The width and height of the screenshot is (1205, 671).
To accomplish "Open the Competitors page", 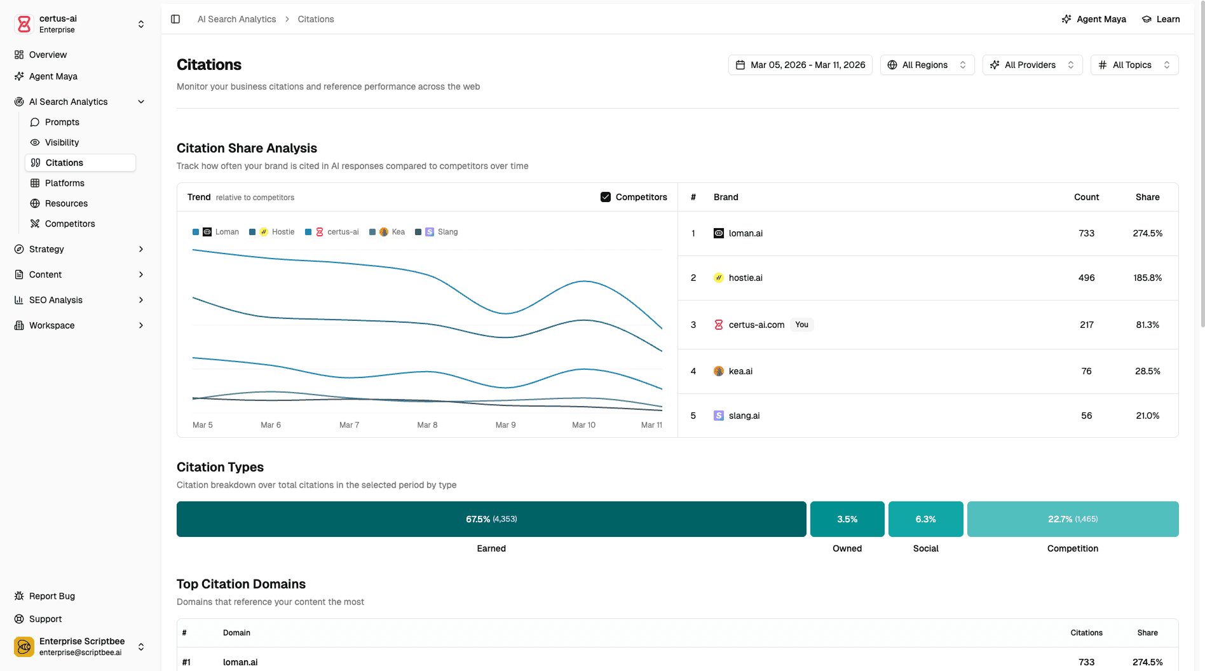I will (80, 224).
